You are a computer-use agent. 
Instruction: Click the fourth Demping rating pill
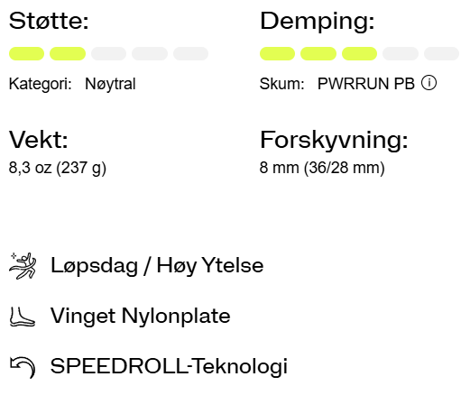401,54
